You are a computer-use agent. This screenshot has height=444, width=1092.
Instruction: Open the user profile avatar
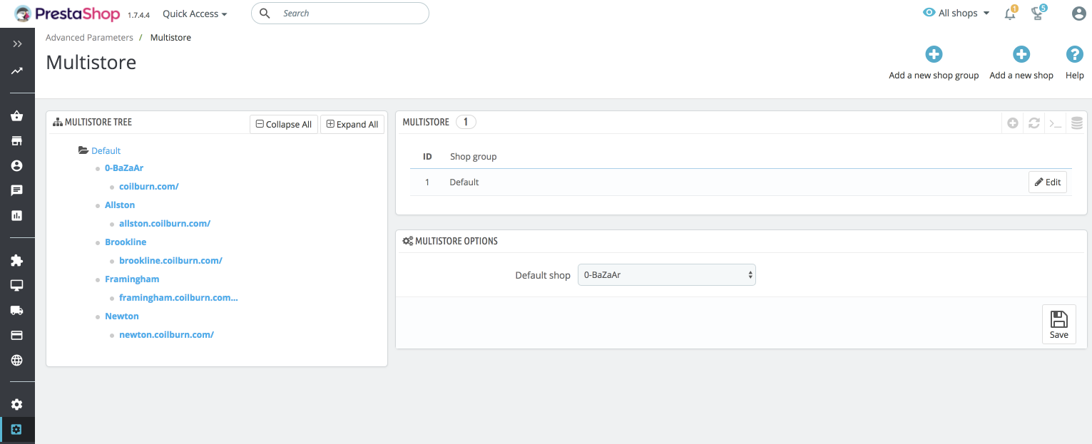(x=1078, y=14)
